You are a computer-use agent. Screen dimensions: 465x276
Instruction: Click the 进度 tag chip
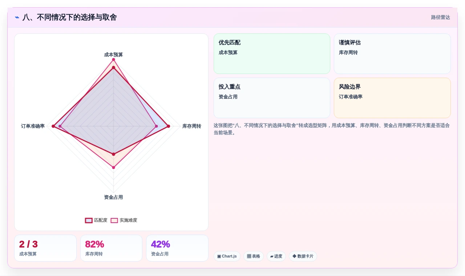[x=276, y=256]
